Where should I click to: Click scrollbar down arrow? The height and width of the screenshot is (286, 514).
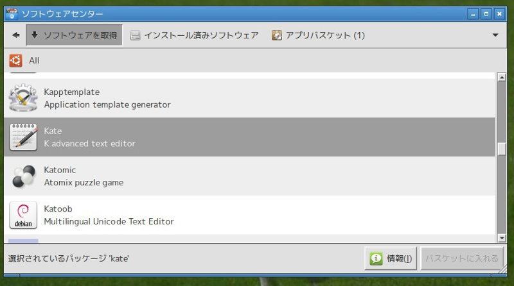pyautogui.click(x=502, y=238)
